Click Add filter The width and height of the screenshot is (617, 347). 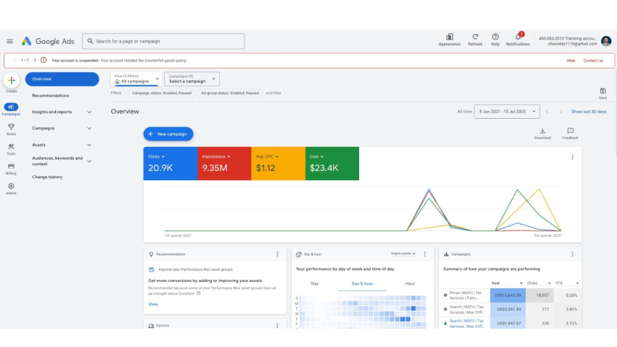point(274,93)
